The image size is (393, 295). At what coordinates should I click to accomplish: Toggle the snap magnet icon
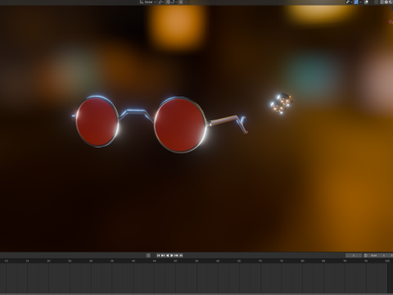pos(168,2)
